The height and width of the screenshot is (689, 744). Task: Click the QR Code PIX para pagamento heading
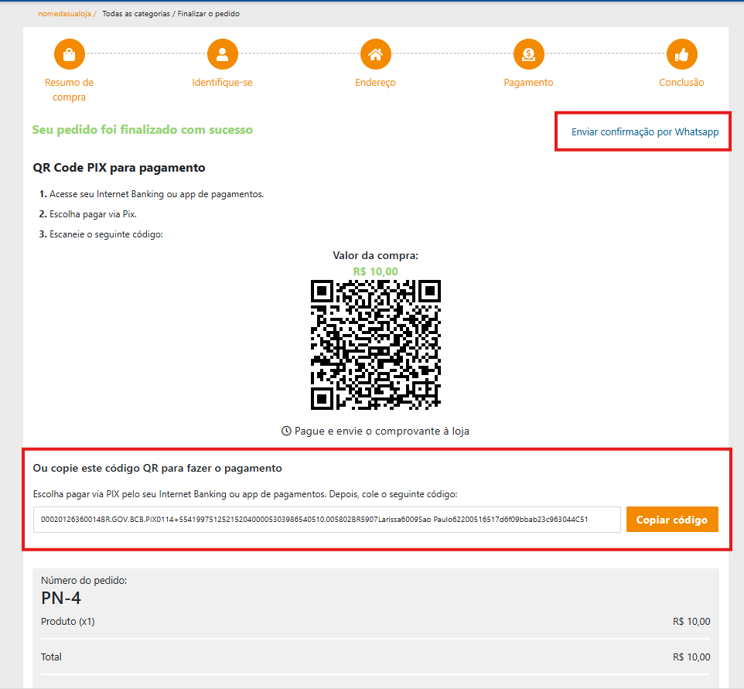pyautogui.click(x=119, y=168)
